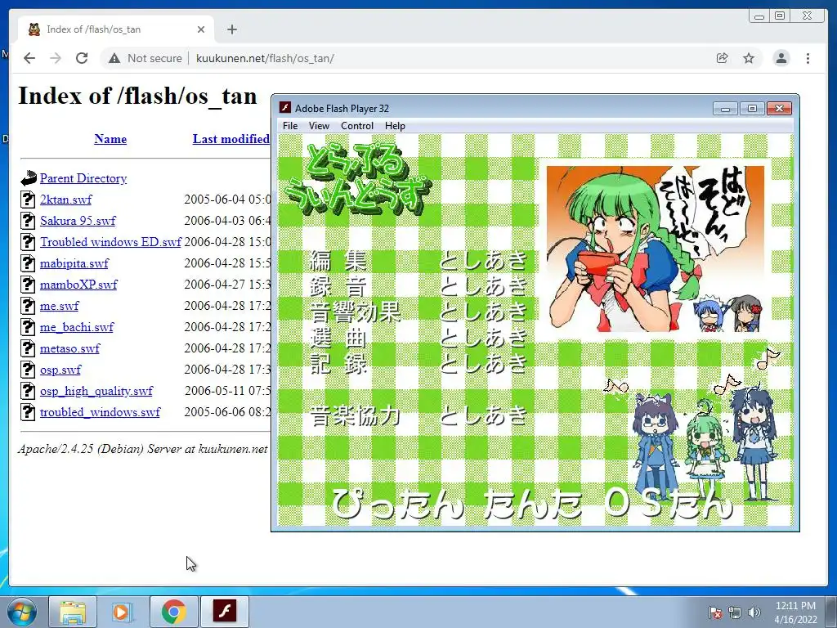Screen dimensions: 837x628
Task: Click the file icon beside troubled_windows.swf
Action: click(x=29, y=412)
